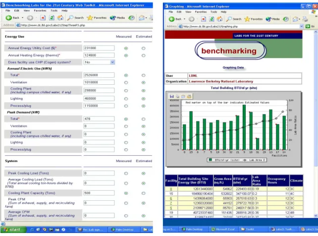This screenshot has width=318, height=236.
Task: Open facility 8 link in results table
Action: pos(171,189)
